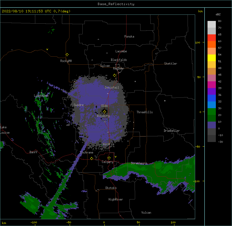Click the yellow 54 dBZ legend swatch
Screen dimensions: 232x226
(x=212, y=58)
